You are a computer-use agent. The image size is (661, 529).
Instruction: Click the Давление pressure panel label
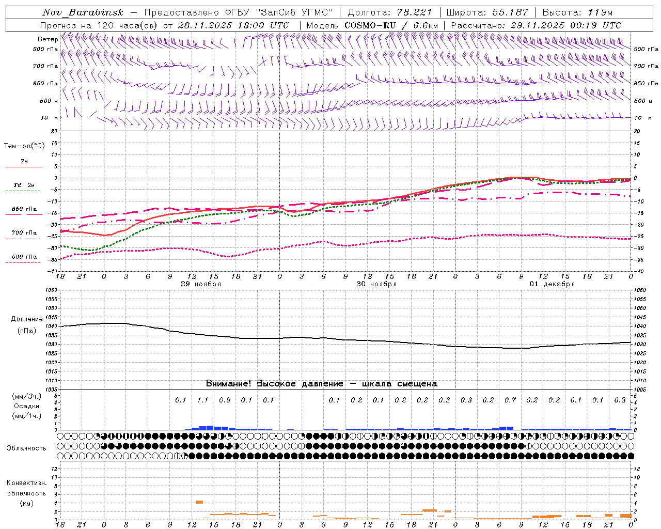tap(27, 319)
